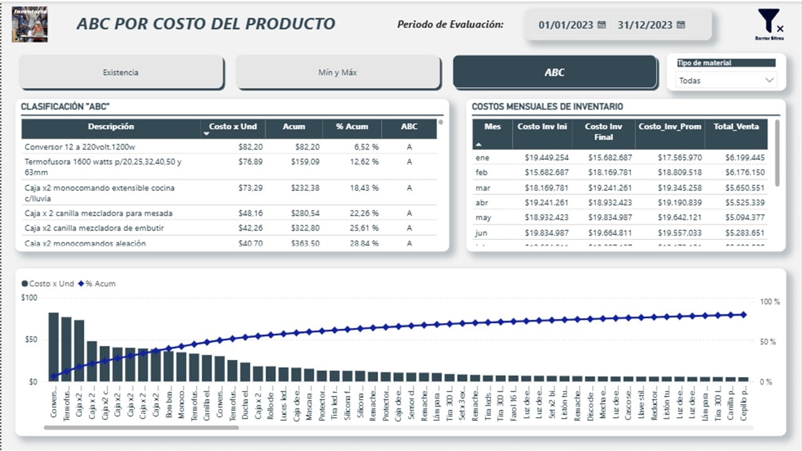Click the sort arrow under Mes header
This screenshot has width=802, height=451.
(479, 144)
